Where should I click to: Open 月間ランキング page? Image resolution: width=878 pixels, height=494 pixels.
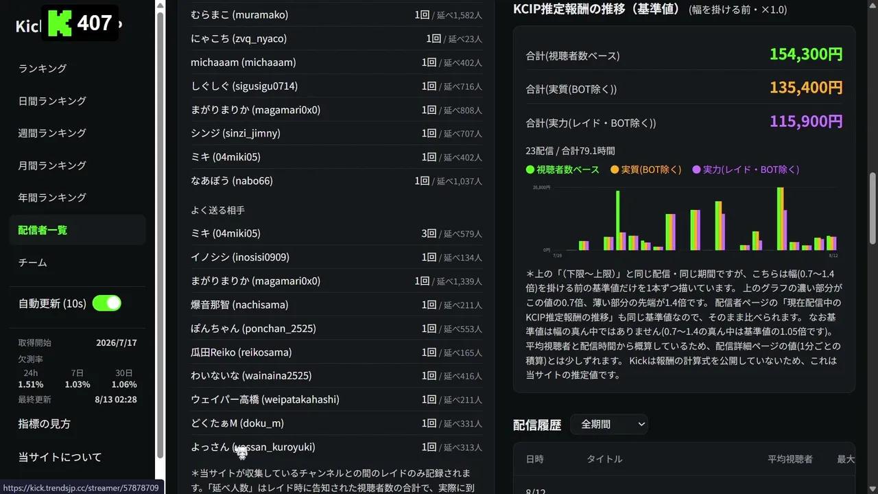[52, 165]
